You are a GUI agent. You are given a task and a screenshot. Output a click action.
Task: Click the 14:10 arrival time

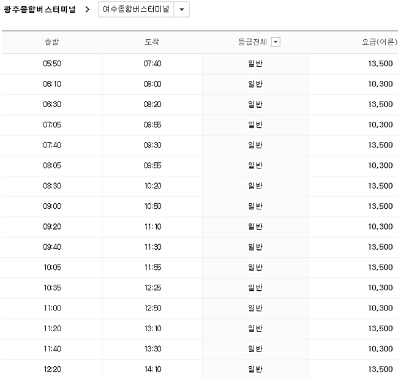point(153,369)
